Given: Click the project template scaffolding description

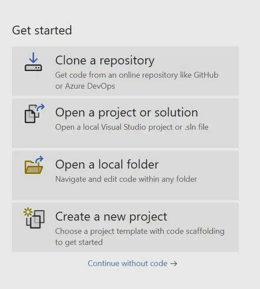Looking at the screenshot, I should pos(140,236).
